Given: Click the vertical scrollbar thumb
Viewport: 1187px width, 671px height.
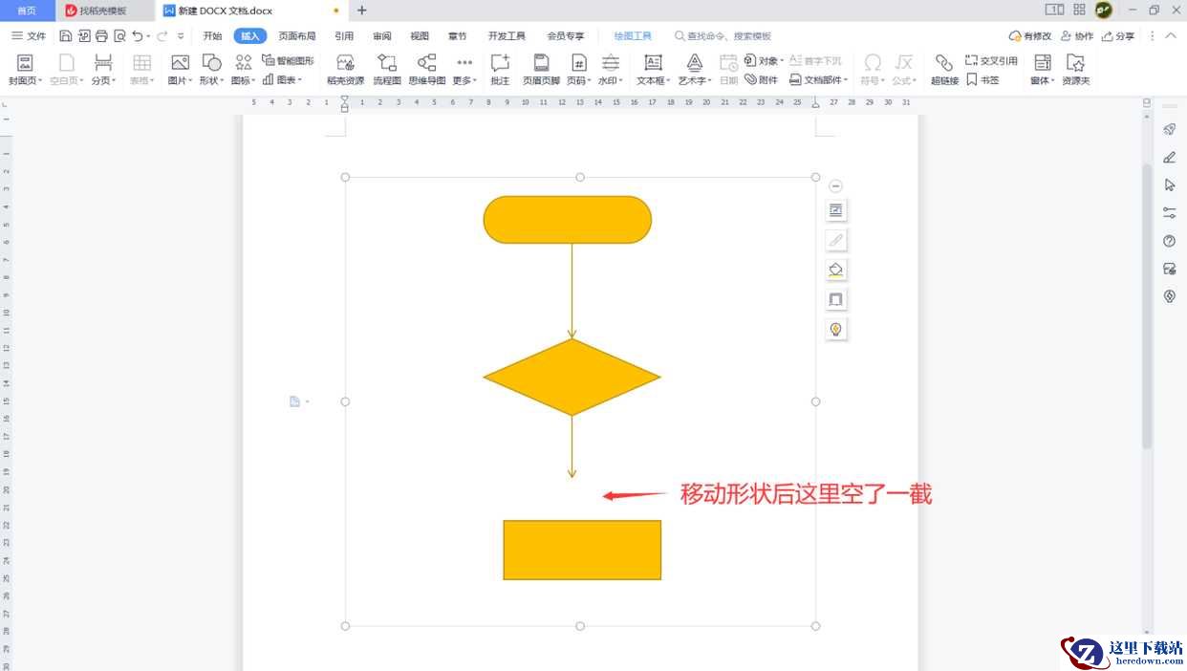Looking at the screenshot, I should click(x=1147, y=306).
